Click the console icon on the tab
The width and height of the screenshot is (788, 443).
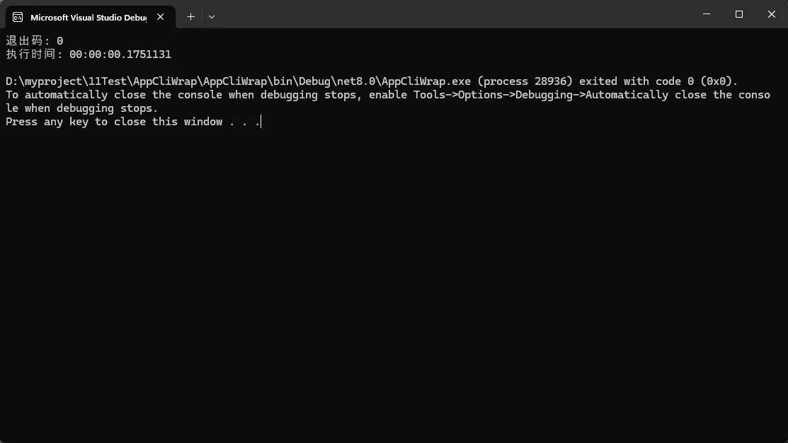[x=18, y=17]
